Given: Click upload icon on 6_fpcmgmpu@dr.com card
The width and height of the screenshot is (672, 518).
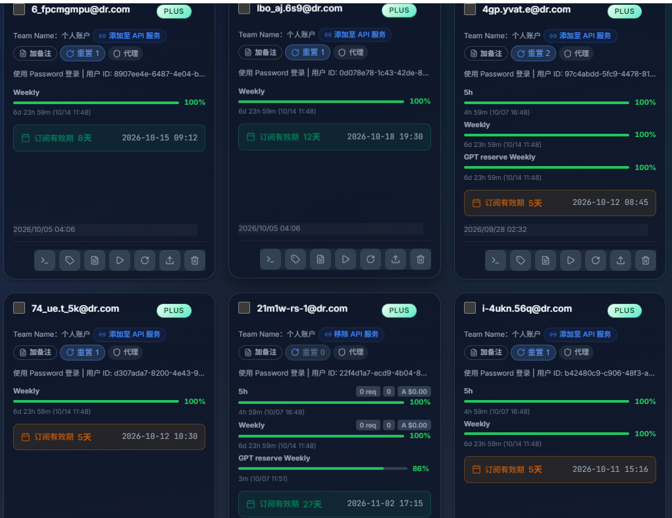Looking at the screenshot, I should 170,260.
